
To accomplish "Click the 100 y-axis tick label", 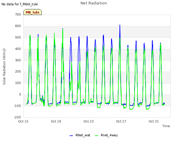I will (18, 83).
